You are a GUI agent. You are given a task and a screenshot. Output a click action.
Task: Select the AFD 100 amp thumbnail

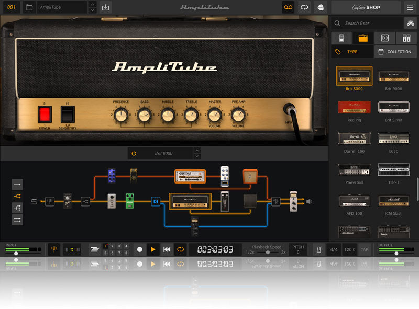pyautogui.click(x=355, y=201)
